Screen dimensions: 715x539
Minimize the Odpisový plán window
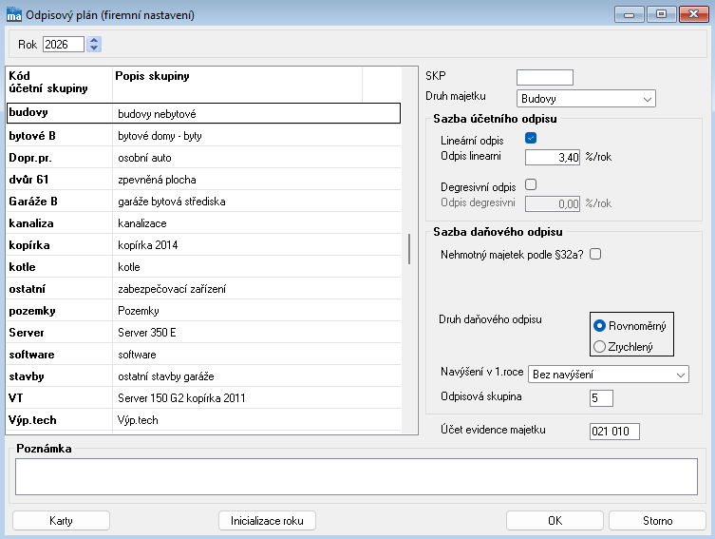pos(630,14)
